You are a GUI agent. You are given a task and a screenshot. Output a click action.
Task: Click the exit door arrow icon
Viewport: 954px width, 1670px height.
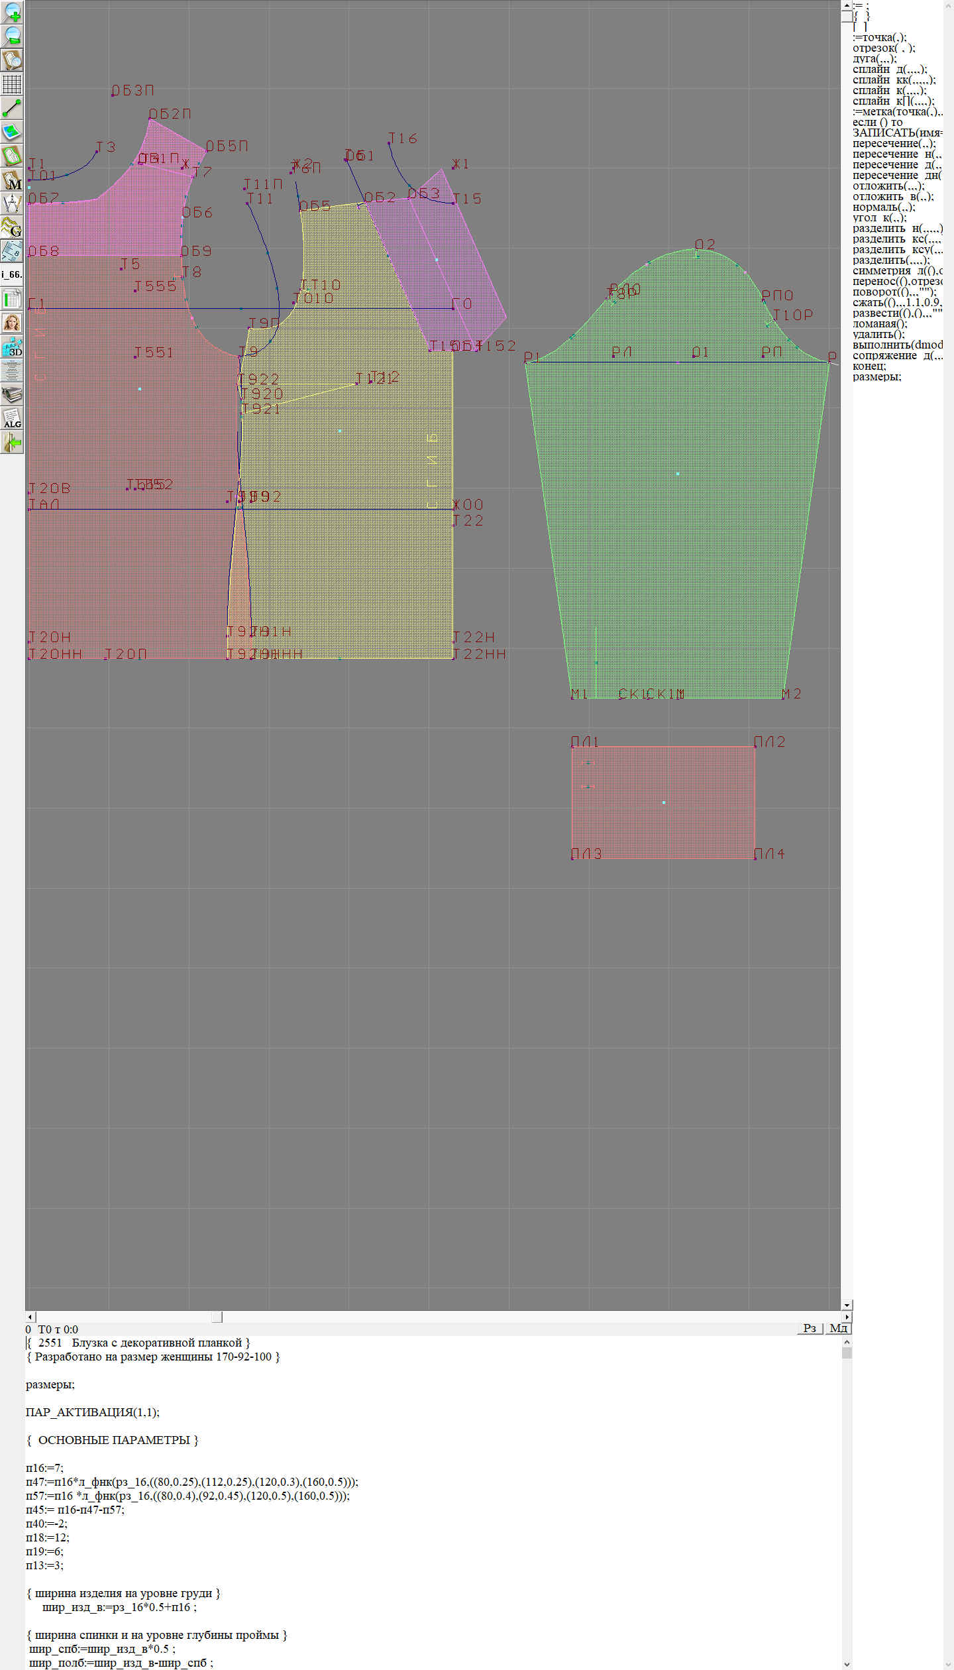click(12, 443)
